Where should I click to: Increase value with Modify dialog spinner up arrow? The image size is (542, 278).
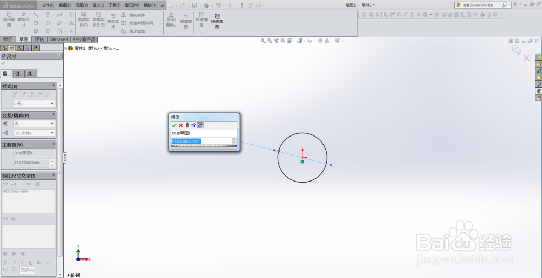click(234, 140)
